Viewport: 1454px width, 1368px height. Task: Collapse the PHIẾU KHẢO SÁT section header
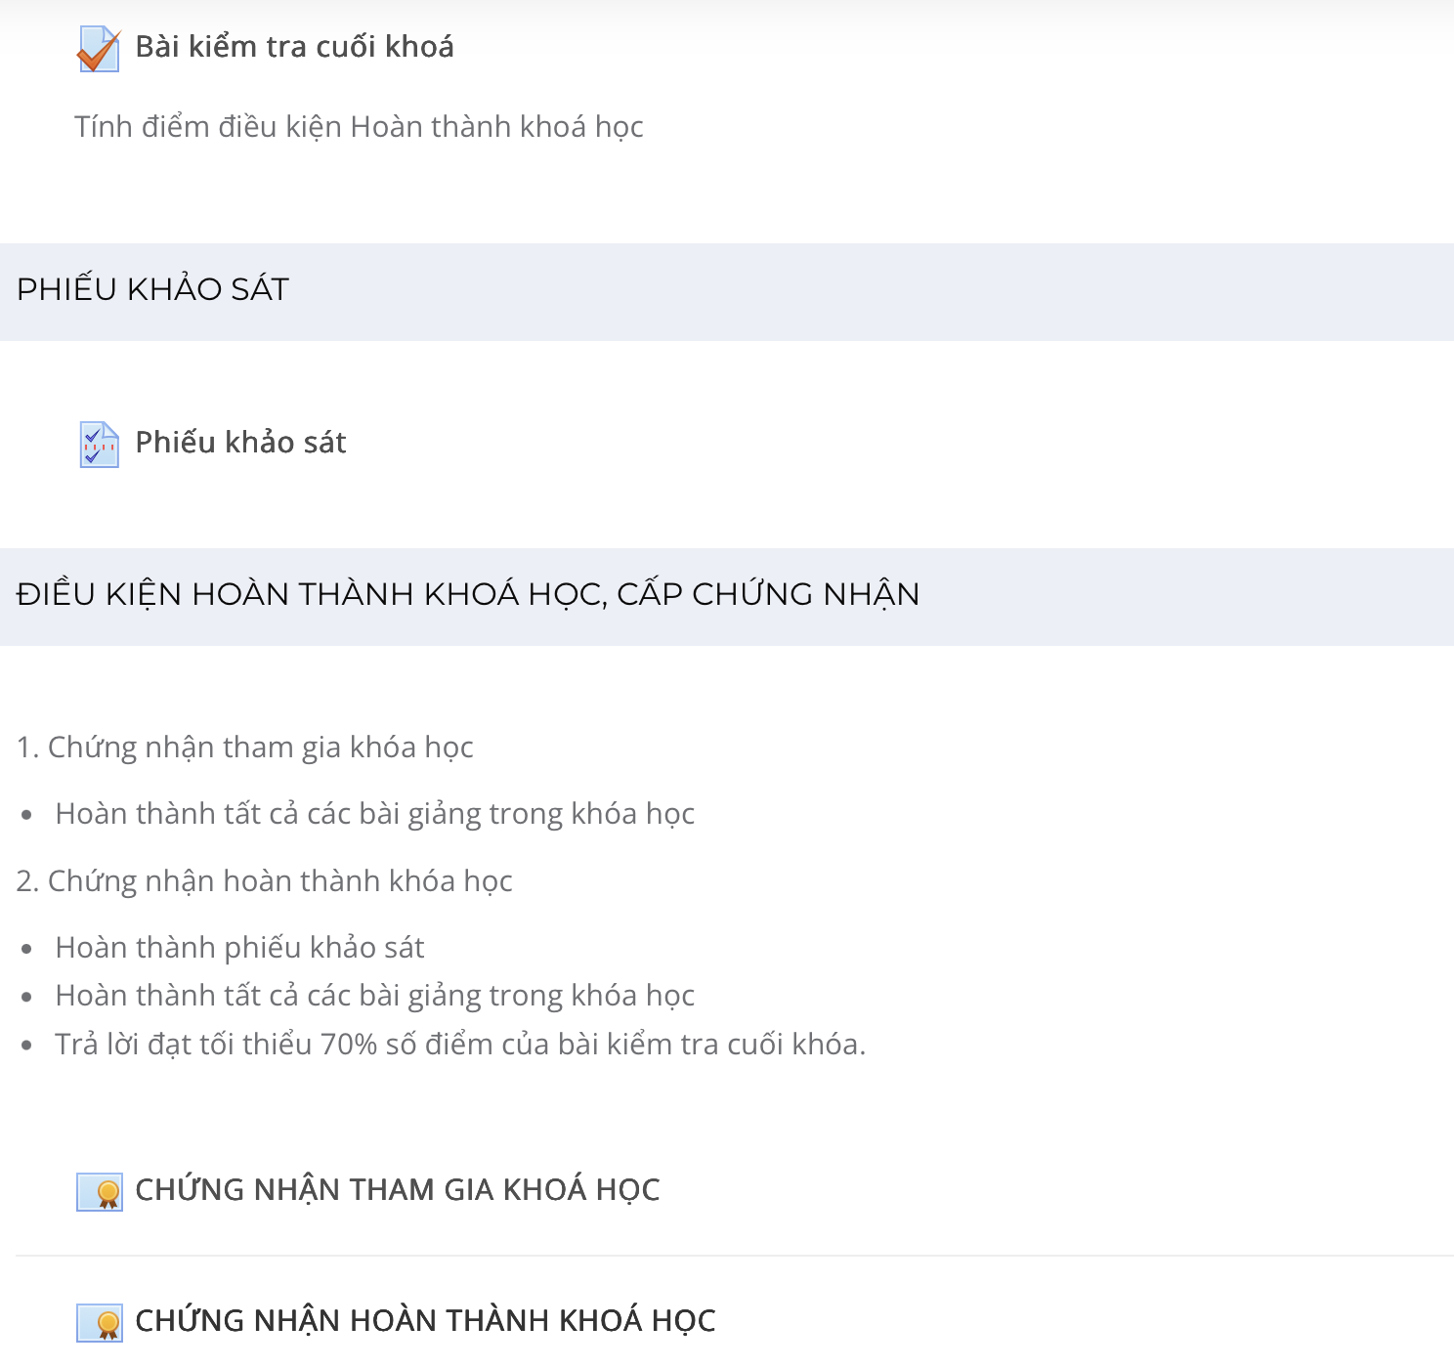(x=727, y=291)
